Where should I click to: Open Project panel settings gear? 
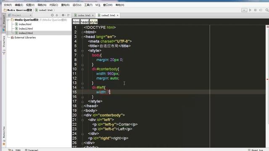tap(63, 15)
